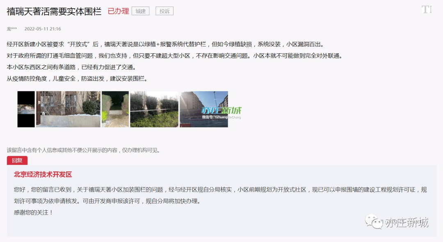Click the reply text starting 您好，您的留言已收到
The image size is (443, 242).
[x=220, y=195]
